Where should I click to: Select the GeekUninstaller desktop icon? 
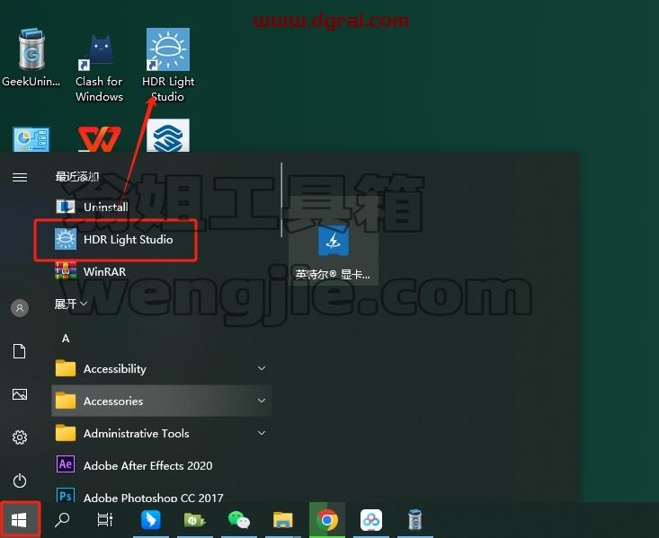(x=31, y=57)
